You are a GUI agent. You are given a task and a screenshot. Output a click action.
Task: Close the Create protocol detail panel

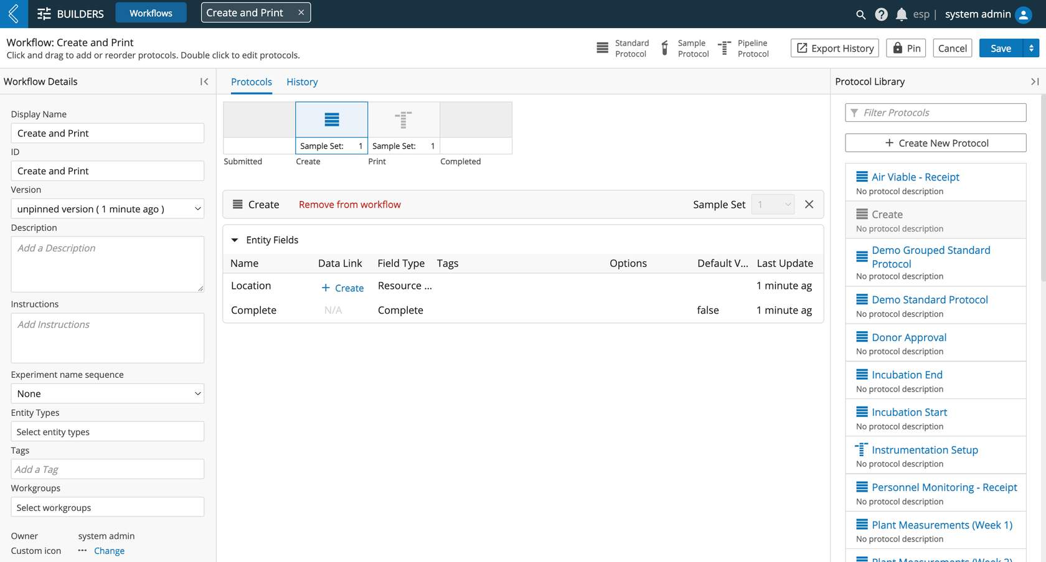coord(809,204)
